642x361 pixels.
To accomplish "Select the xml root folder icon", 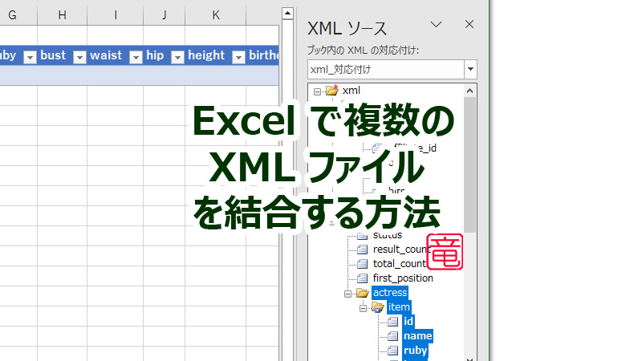I will [332, 90].
